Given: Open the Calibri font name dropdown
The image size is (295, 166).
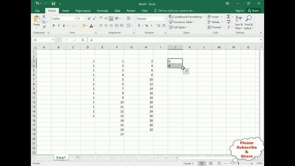Looking at the screenshot, I should point(75,18).
